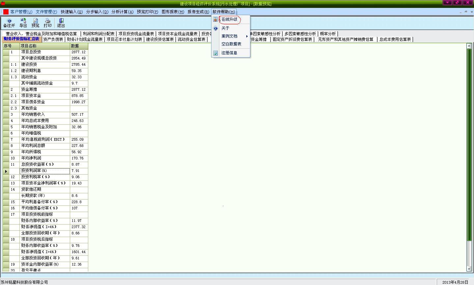Click the 数据 column header

coord(79,46)
